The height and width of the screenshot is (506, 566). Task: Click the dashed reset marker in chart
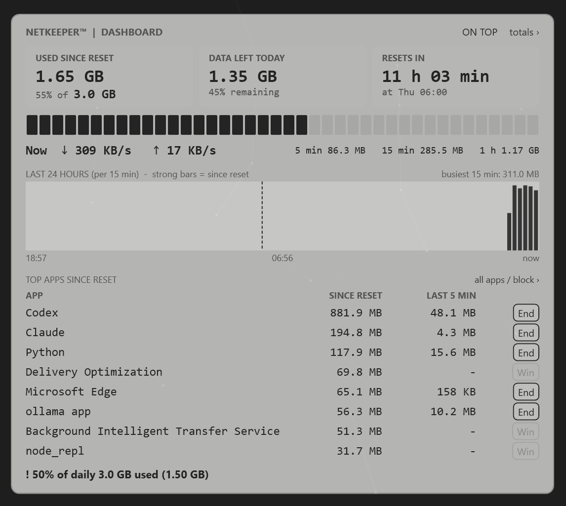tap(262, 216)
